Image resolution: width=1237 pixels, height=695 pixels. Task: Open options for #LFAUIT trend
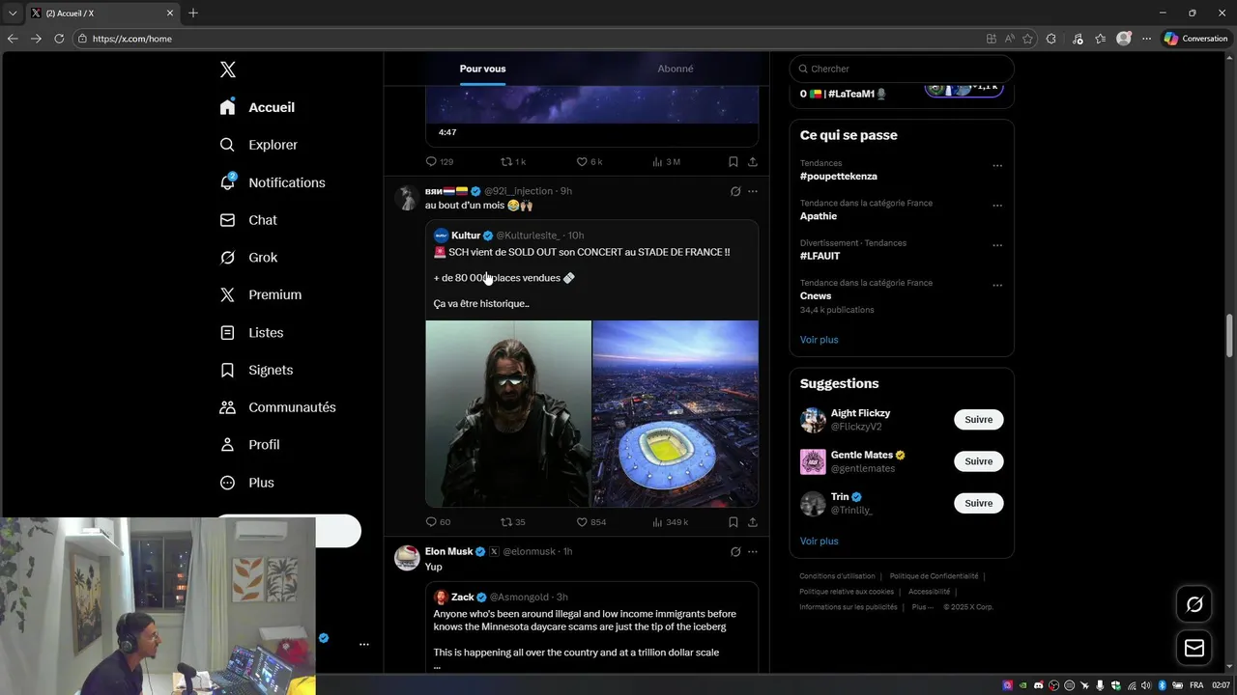pos(997,245)
